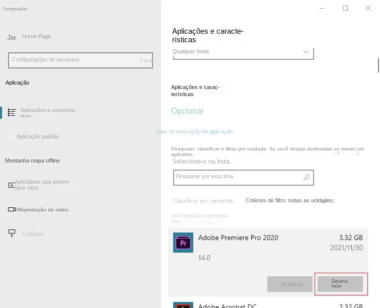Image resolution: width=380 pixels, height=308 pixels.
Task: Open Montanha mapa offline section
Action: coord(33,161)
